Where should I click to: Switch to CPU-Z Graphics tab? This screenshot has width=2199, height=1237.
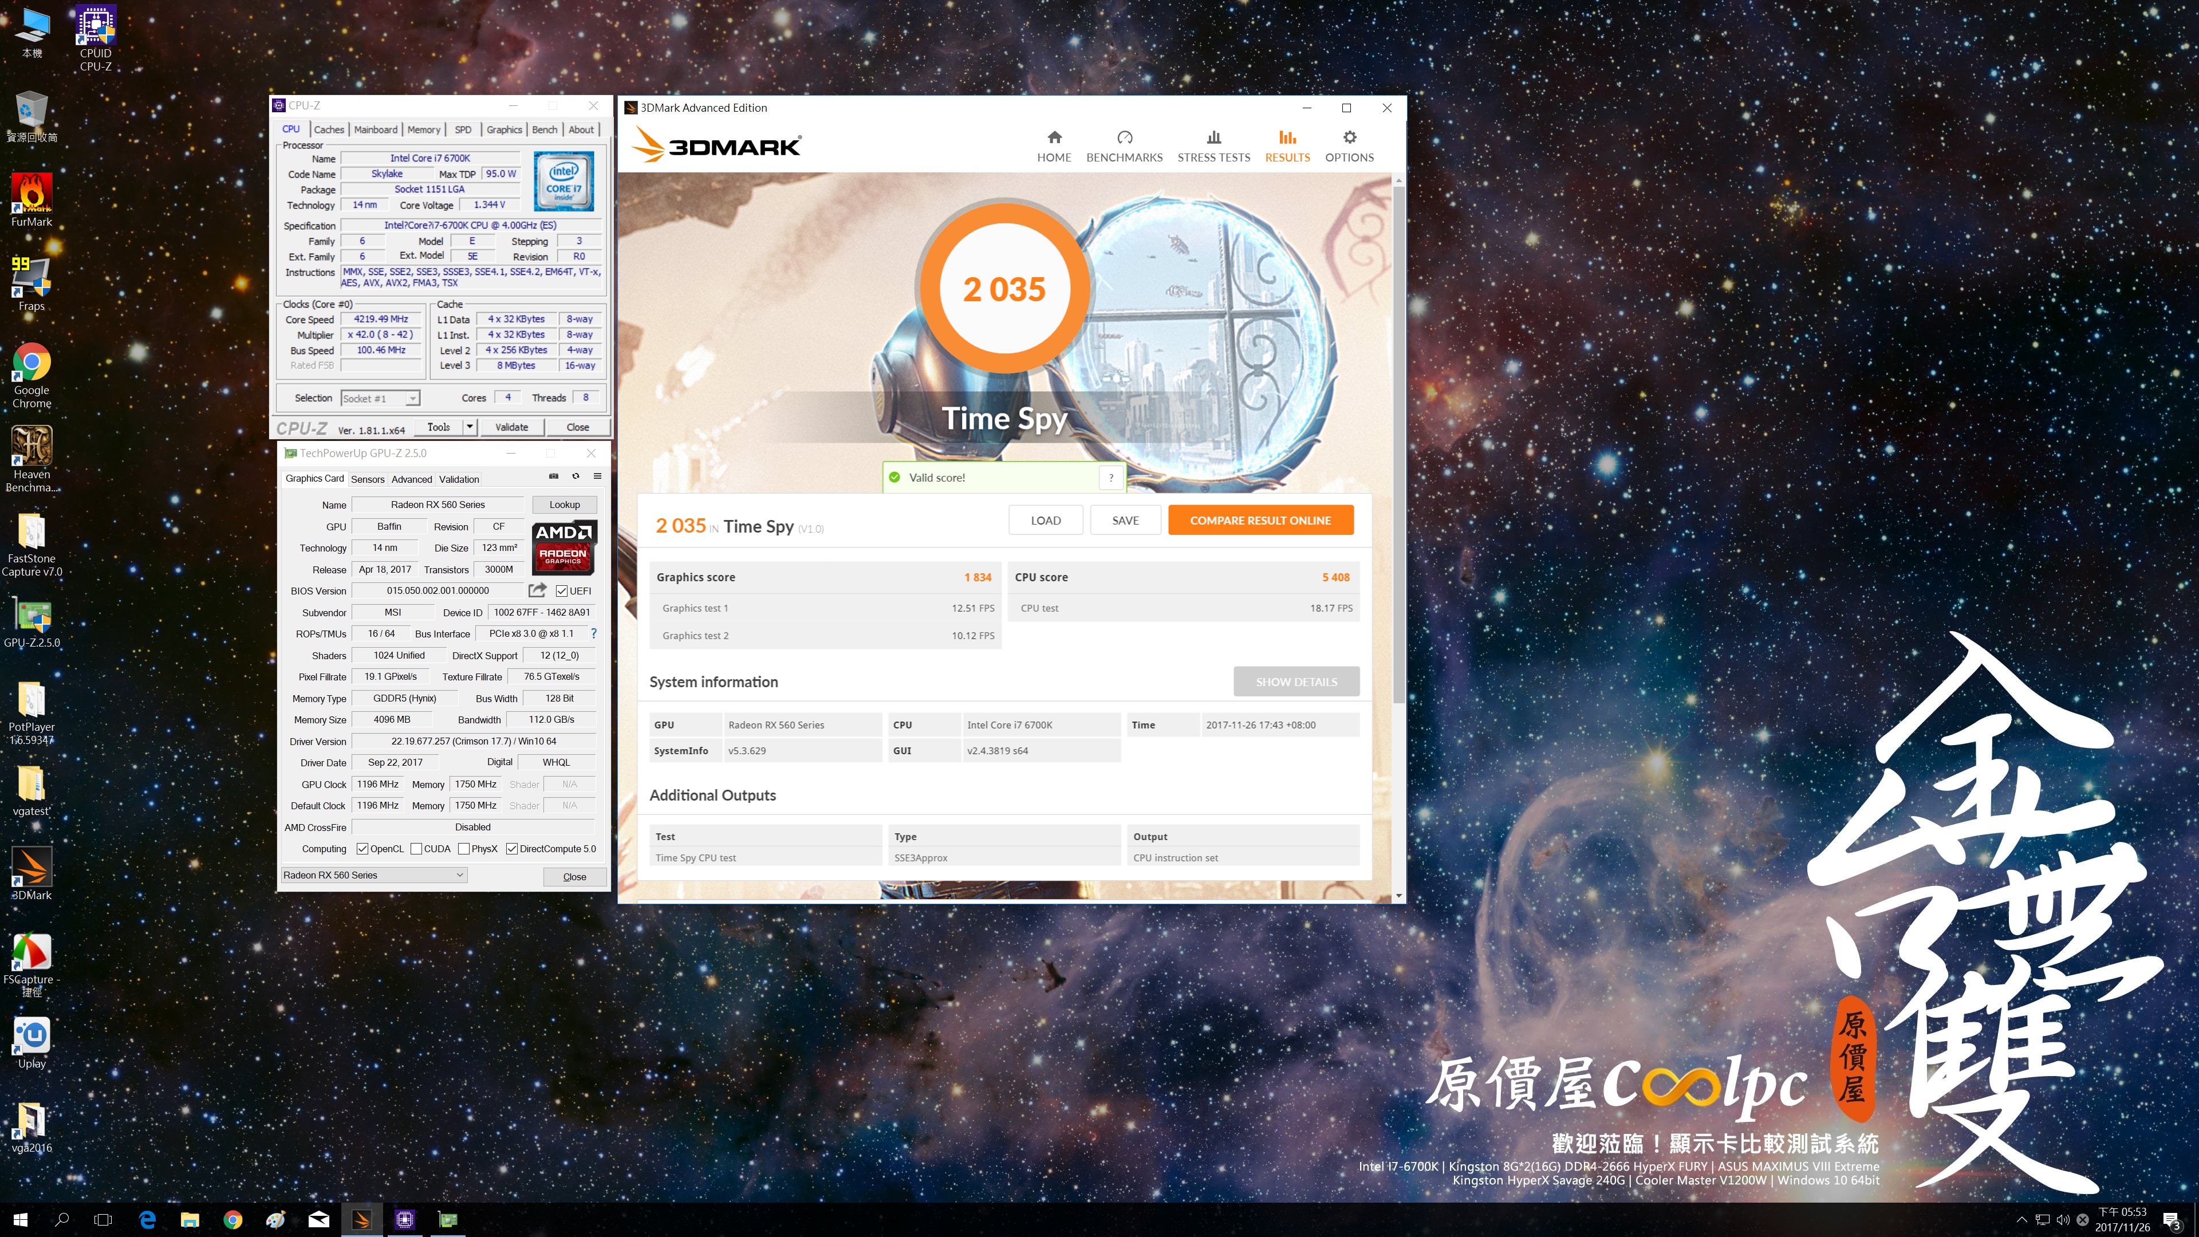tap(504, 130)
